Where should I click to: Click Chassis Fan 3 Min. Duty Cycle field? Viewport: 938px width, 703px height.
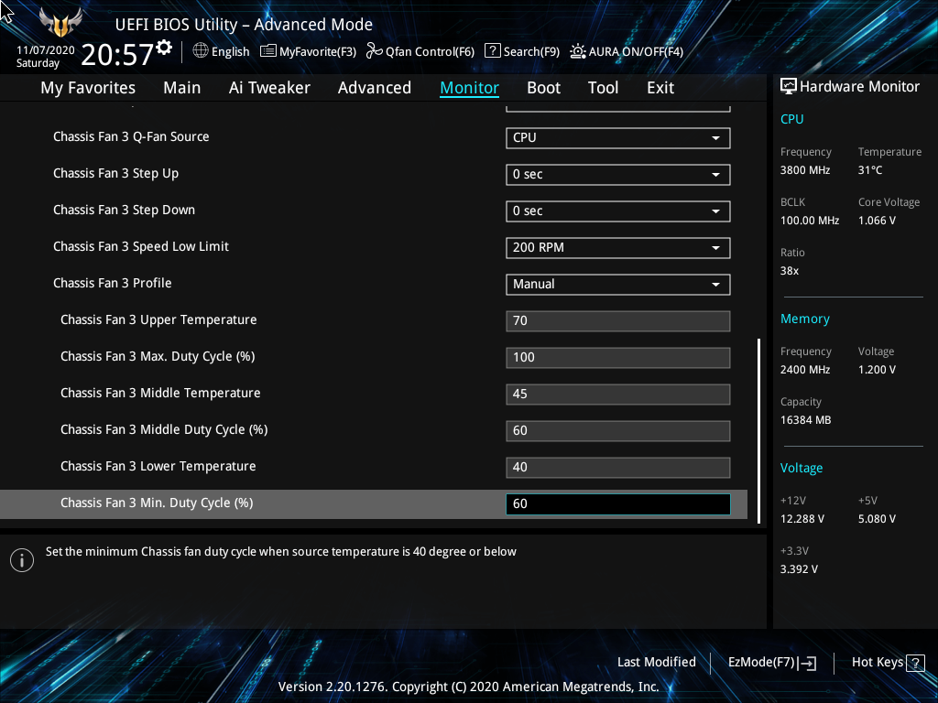pos(618,504)
